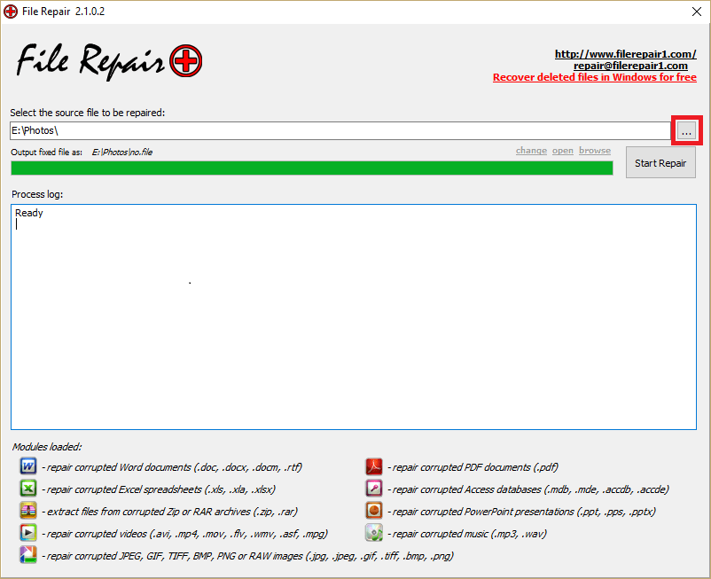Click 'repair corrupted music' description text
This screenshot has height=579, width=711.
[x=467, y=534]
